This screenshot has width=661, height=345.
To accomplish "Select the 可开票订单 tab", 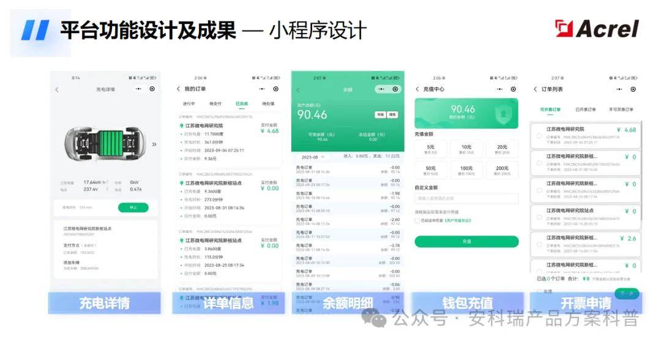I will click(550, 109).
